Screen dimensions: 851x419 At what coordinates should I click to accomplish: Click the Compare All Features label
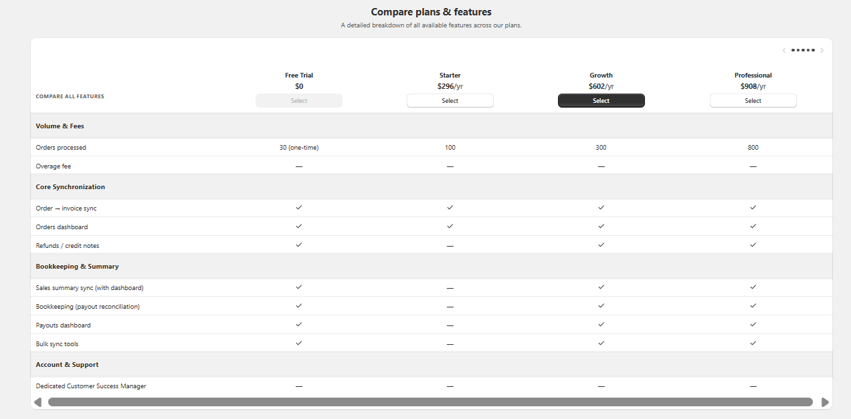70,96
